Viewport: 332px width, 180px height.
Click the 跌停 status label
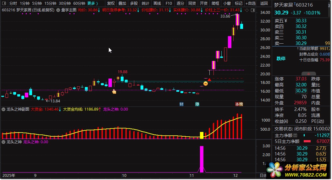(x=281, y=59)
